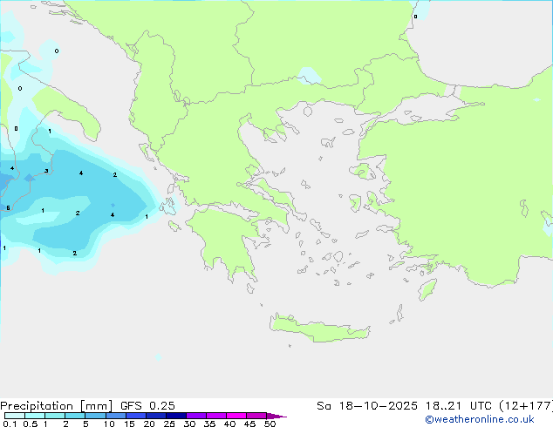Viewport: 553px width, 427px height.
Task: Click the 5 to 10 mm legend swatch
Action: pyautogui.click(x=96, y=416)
